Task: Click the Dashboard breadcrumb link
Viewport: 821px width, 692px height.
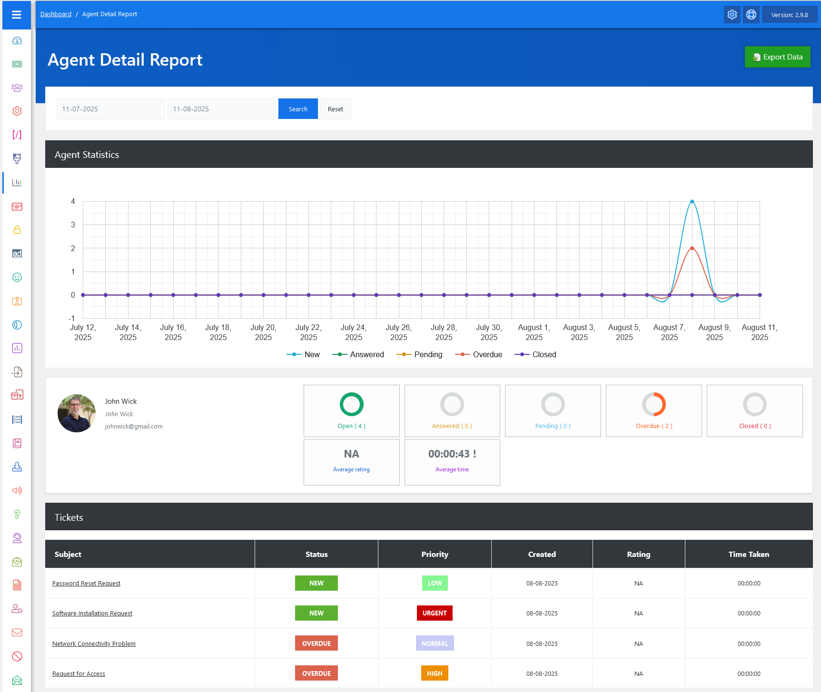Action: tap(56, 14)
